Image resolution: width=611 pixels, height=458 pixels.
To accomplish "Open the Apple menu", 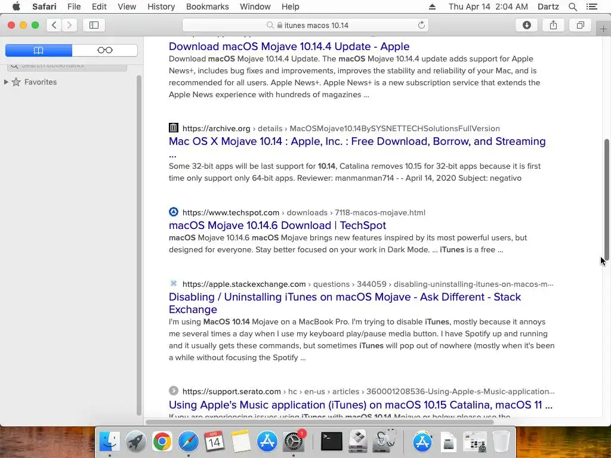I will pyautogui.click(x=16, y=7).
